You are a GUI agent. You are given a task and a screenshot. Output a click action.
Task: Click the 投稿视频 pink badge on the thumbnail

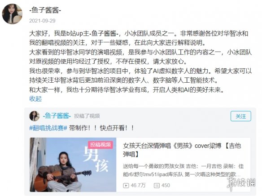100,145
